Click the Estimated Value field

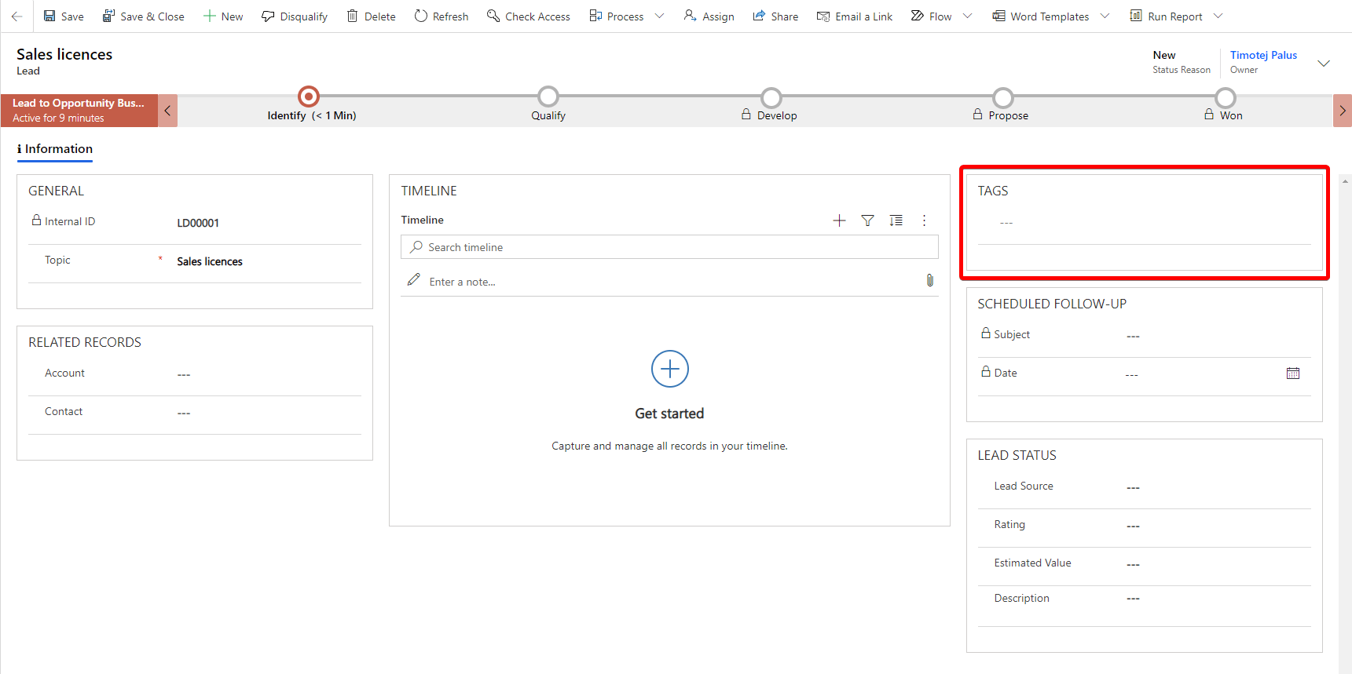[1217, 564]
